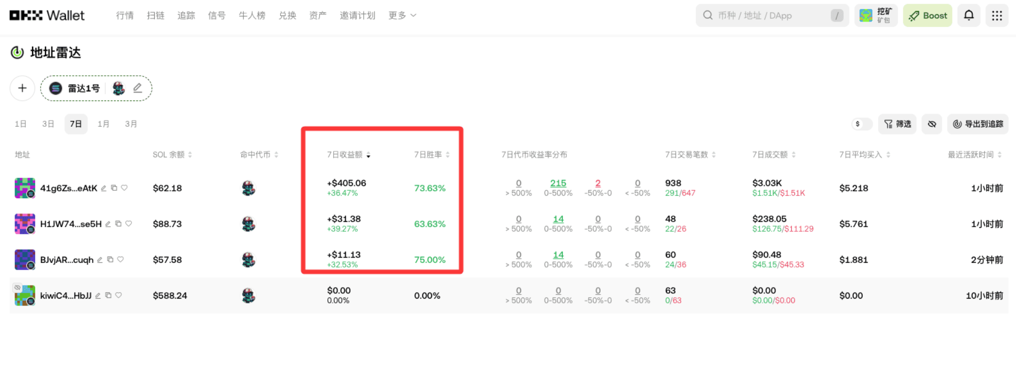Image resolution: width=1016 pixels, height=367 pixels.
Task: Sort by 7日胜率 column
Action: pos(432,155)
